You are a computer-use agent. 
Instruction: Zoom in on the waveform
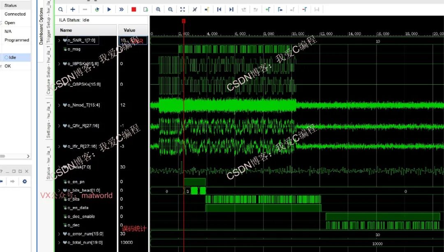(158, 9)
